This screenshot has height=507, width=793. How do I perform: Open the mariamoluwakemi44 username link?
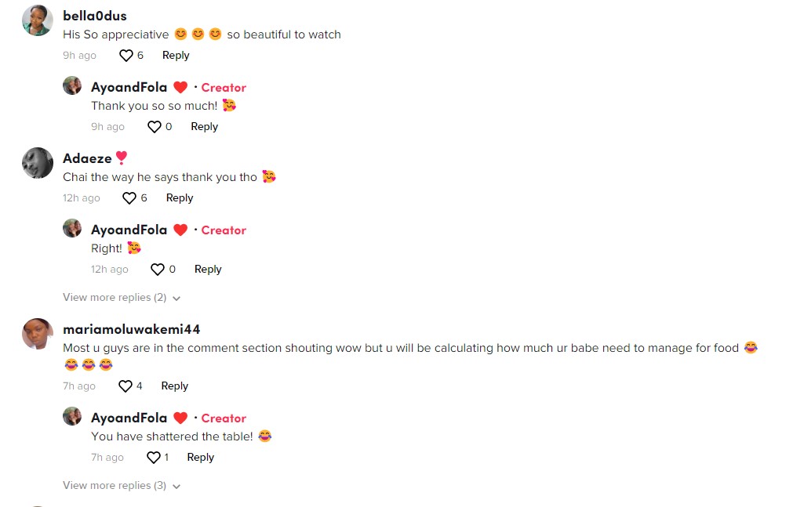(x=132, y=329)
